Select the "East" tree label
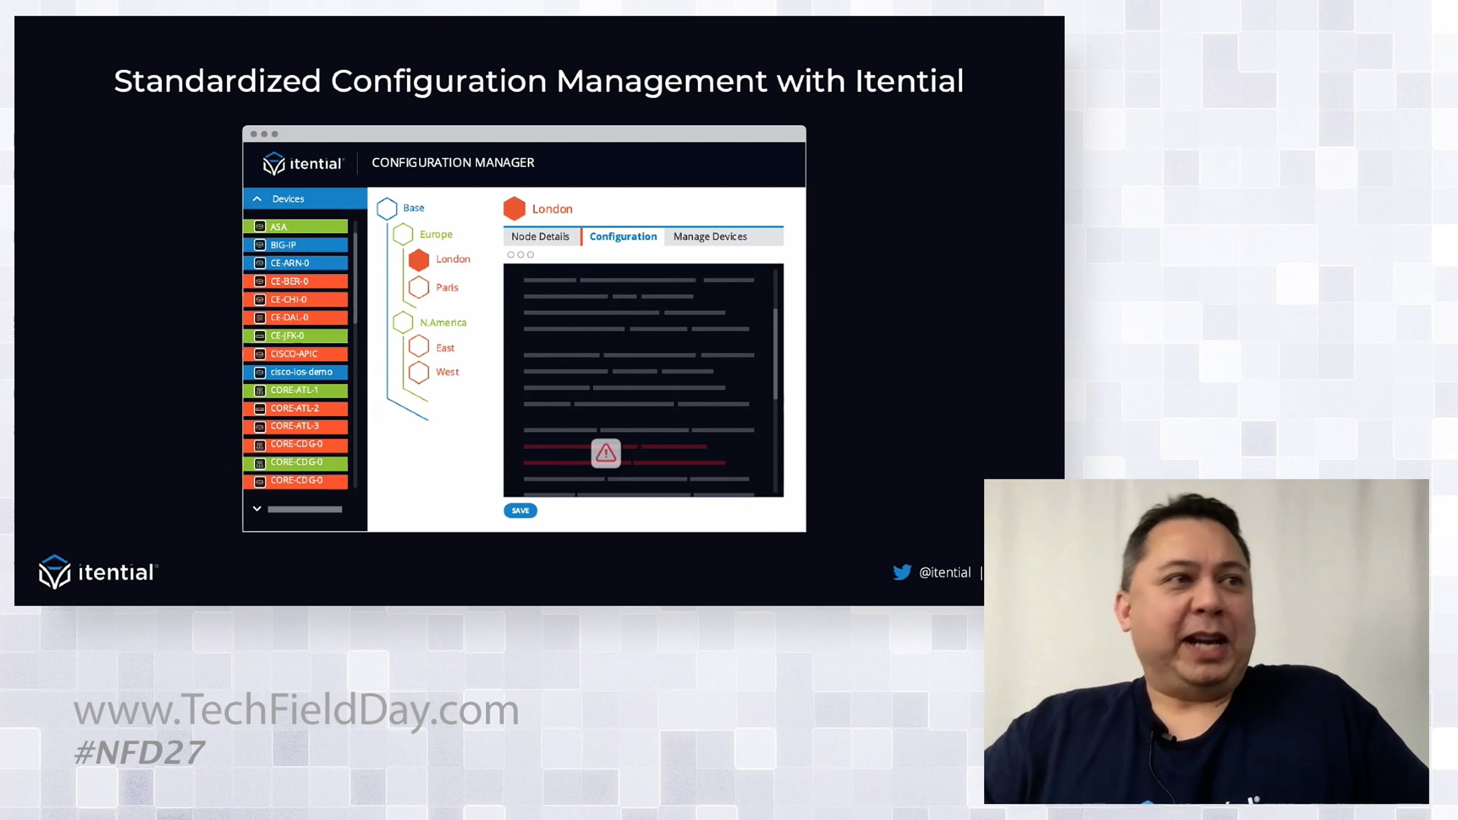 tap(445, 348)
